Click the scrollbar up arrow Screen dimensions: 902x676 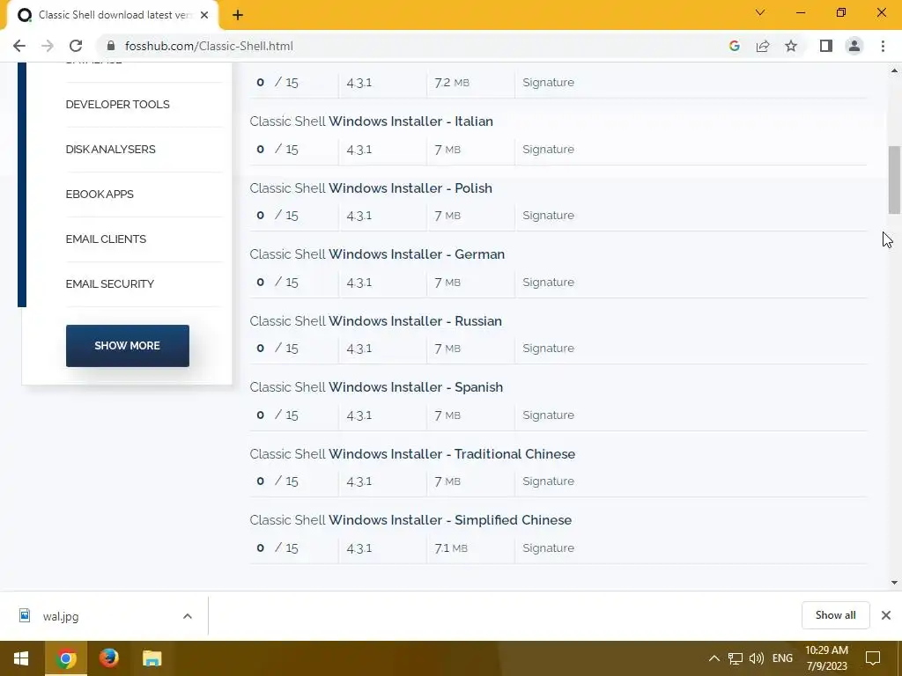(x=894, y=70)
